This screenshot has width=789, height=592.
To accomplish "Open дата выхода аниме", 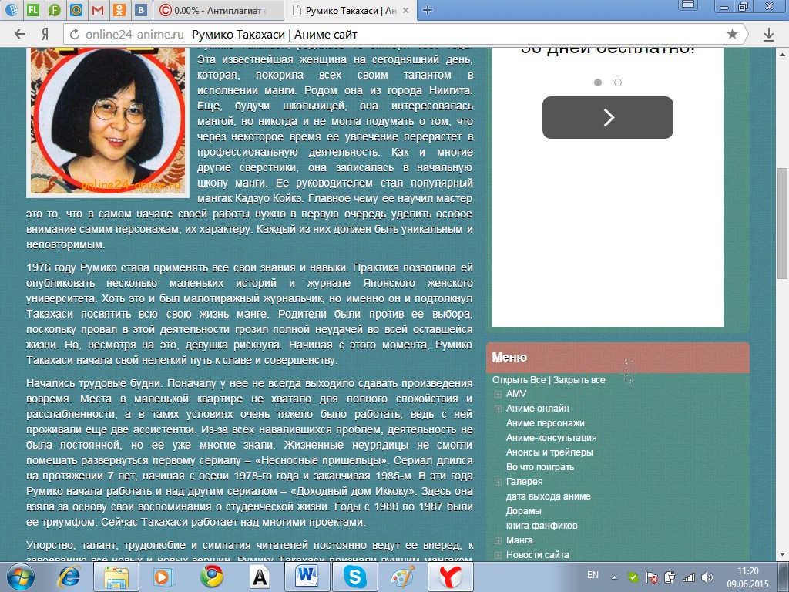I will pos(548,496).
